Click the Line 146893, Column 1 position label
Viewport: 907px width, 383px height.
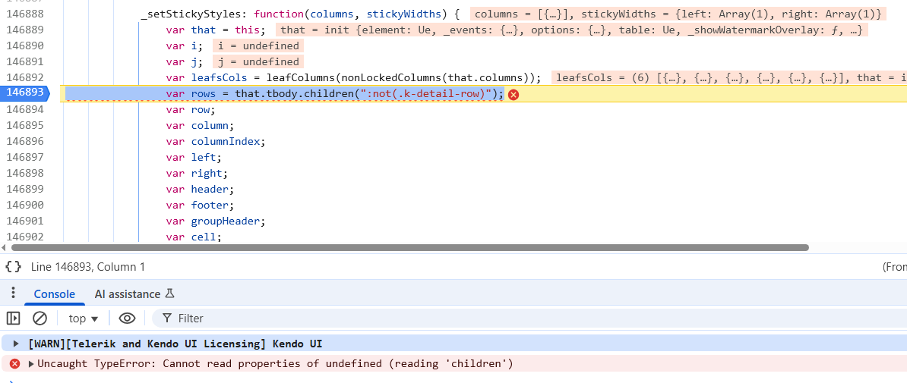87,267
